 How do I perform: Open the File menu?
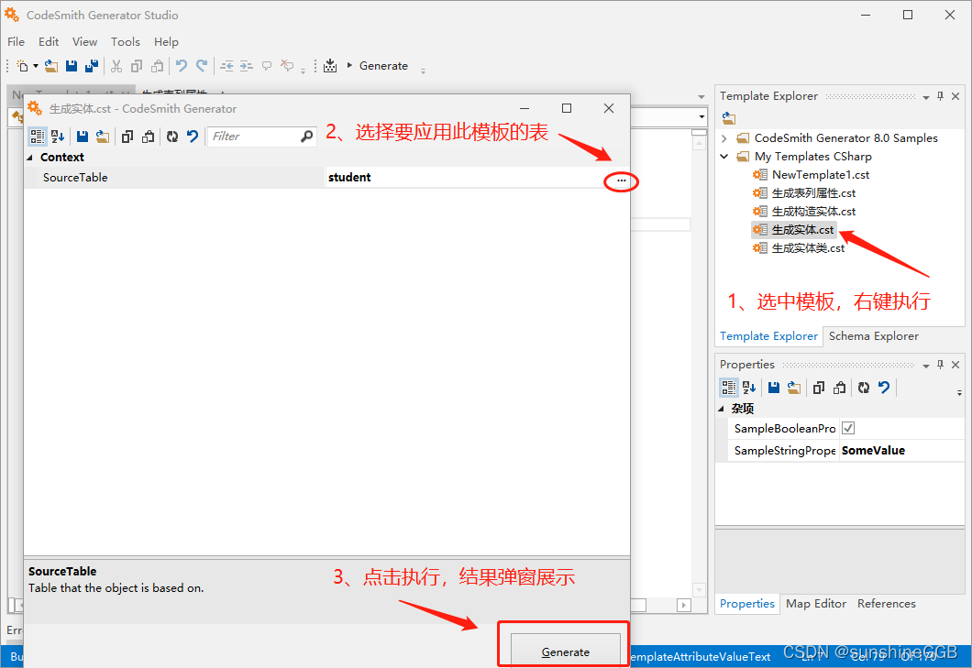tap(17, 41)
